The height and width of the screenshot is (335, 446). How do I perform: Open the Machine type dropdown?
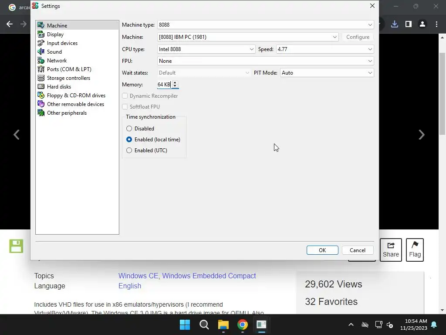pos(265,25)
